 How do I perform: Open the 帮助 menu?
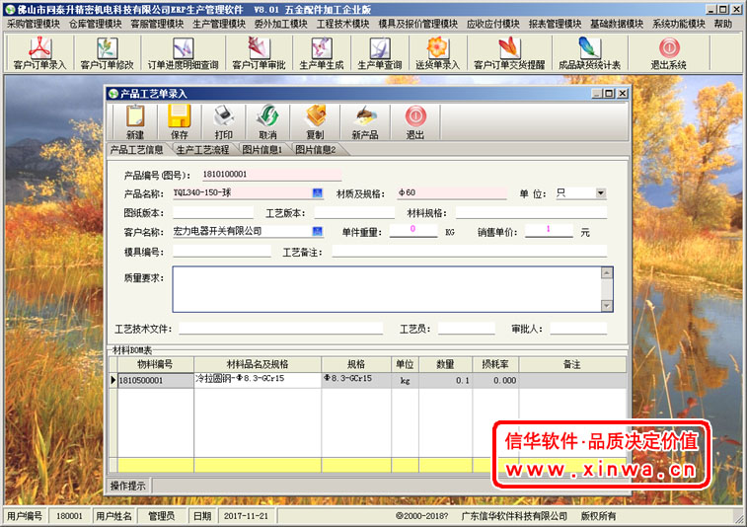pos(723,23)
